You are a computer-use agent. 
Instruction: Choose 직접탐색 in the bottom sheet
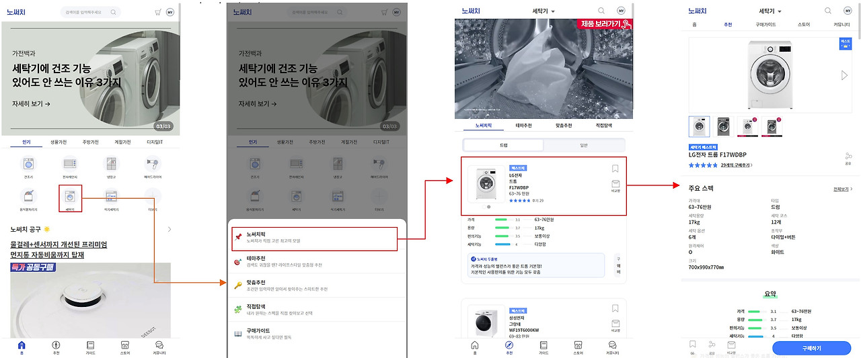tap(317, 310)
